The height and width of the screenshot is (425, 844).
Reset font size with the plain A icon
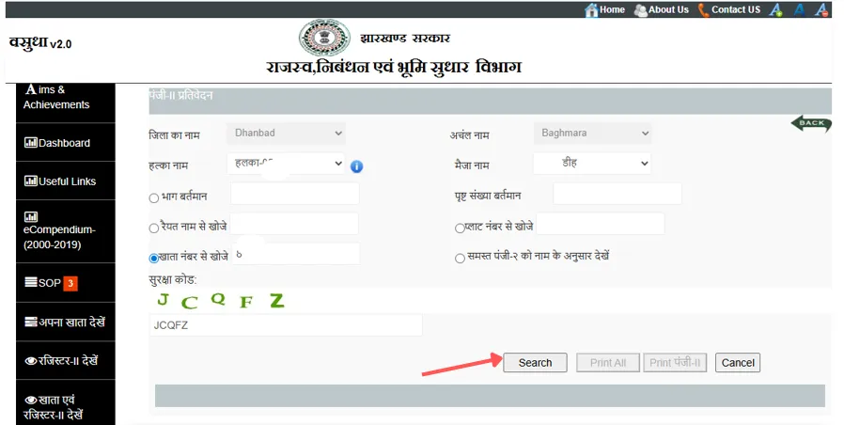799,9
